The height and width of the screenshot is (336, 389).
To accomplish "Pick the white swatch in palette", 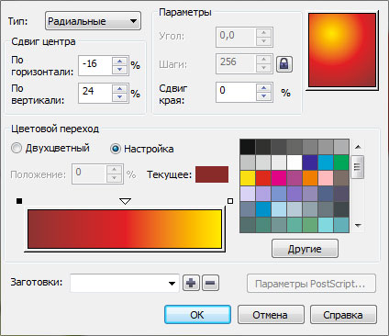I will click(x=295, y=162).
